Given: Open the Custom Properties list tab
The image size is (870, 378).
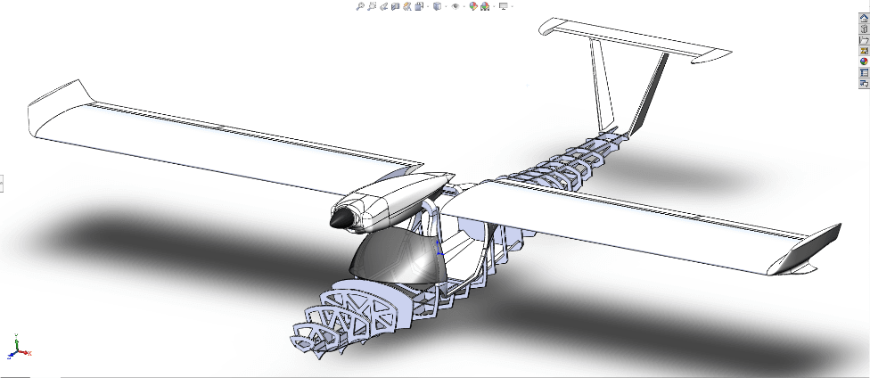Looking at the screenshot, I should 864,72.
